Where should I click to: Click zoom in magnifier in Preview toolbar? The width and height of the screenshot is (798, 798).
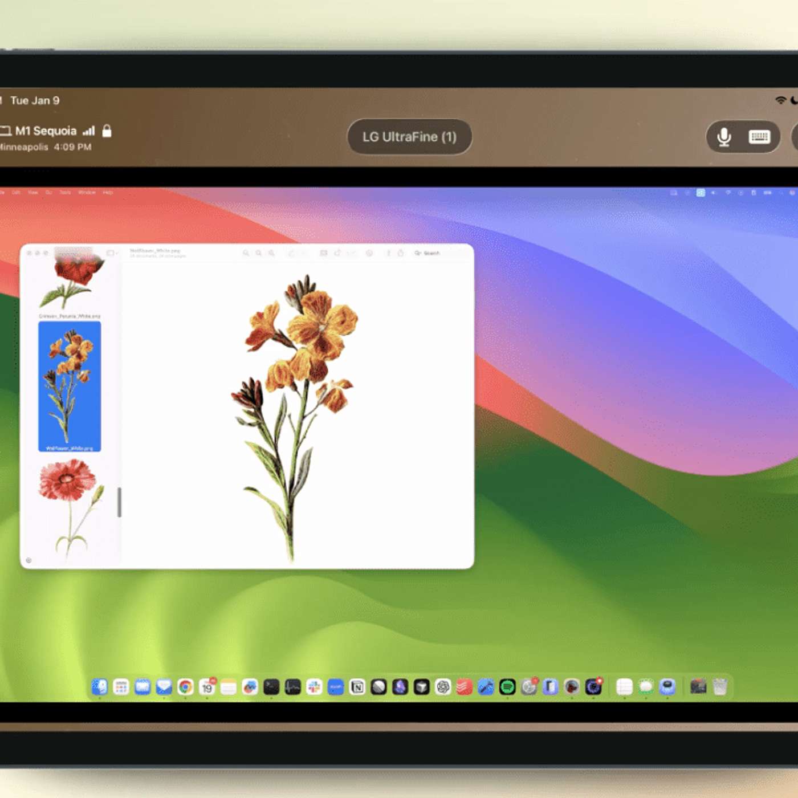[x=271, y=253]
